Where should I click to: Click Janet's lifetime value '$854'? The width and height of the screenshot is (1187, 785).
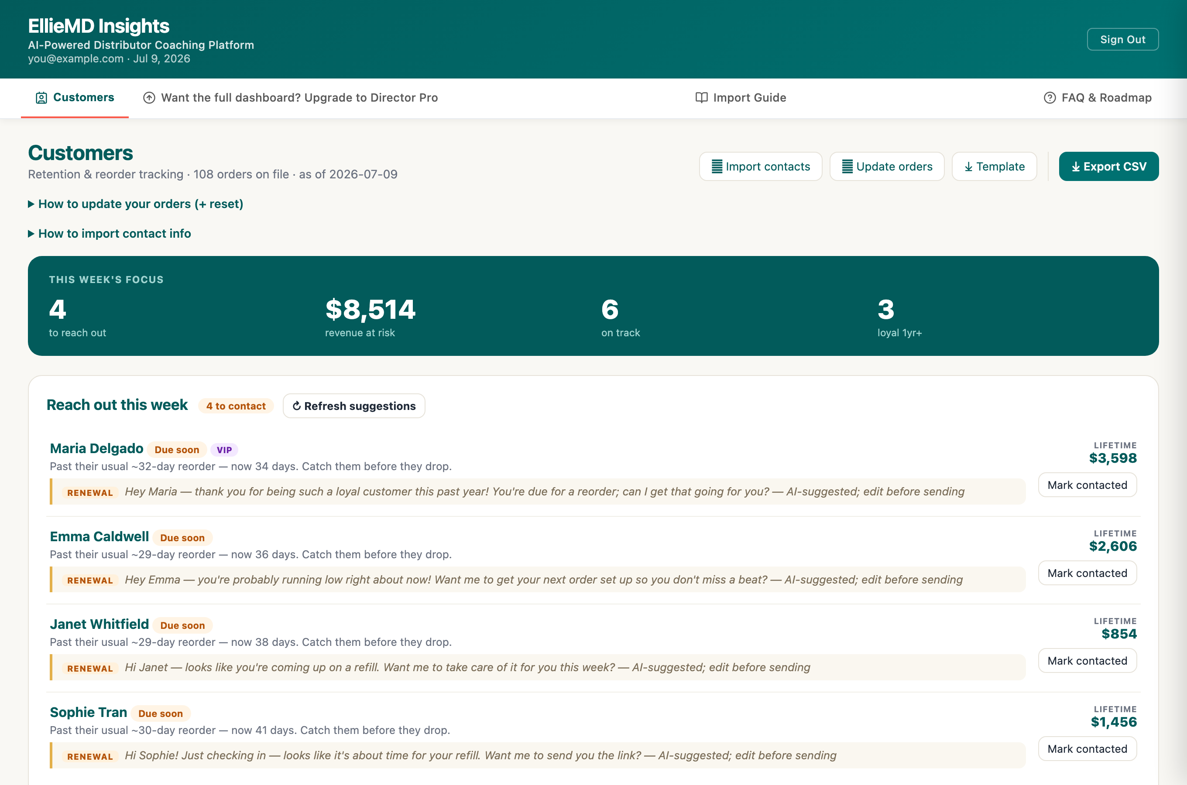pyautogui.click(x=1119, y=634)
